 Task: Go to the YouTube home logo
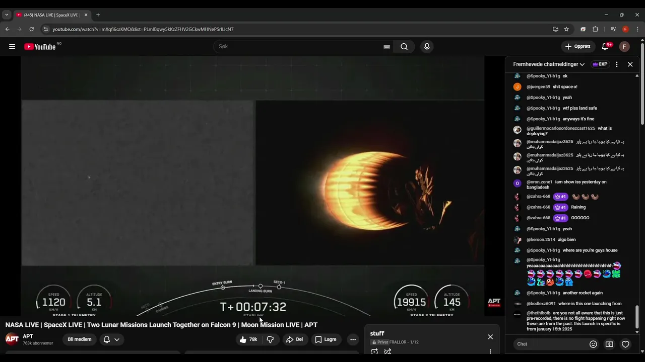[40, 47]
